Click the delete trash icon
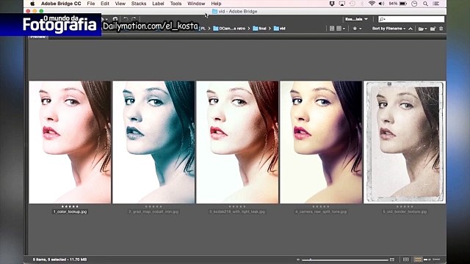The height and width of the screenshot is (264, 470). [441, 29]
